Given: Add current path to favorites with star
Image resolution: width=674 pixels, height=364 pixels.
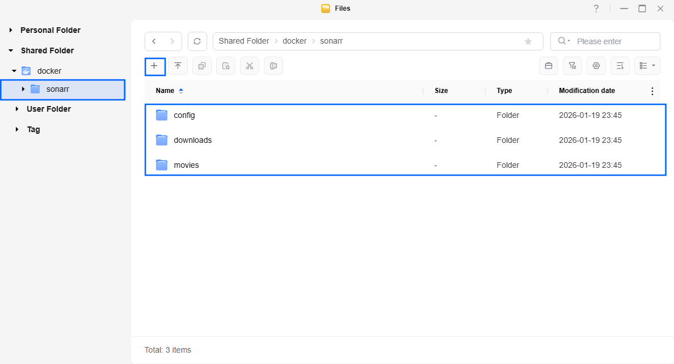Looking at the screenshot, I should click(528, 41).
